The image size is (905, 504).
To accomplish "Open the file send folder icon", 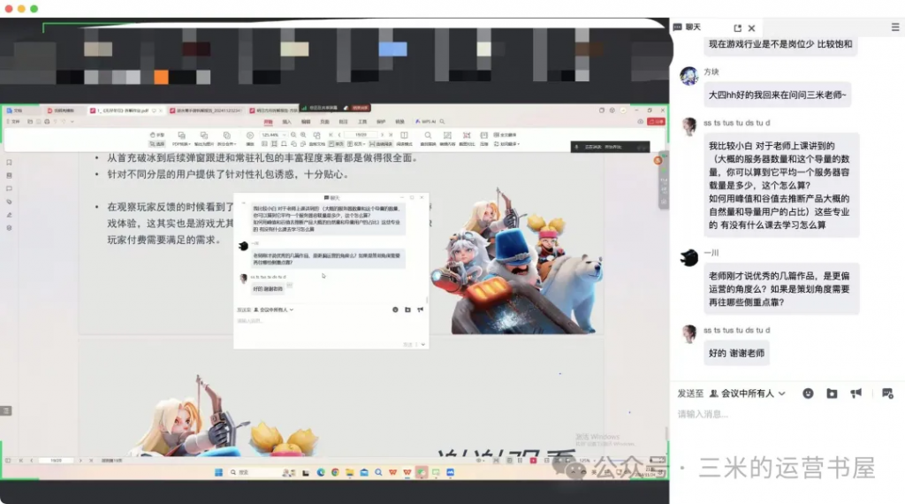I will pyautogui.click(x=832, y=393).
